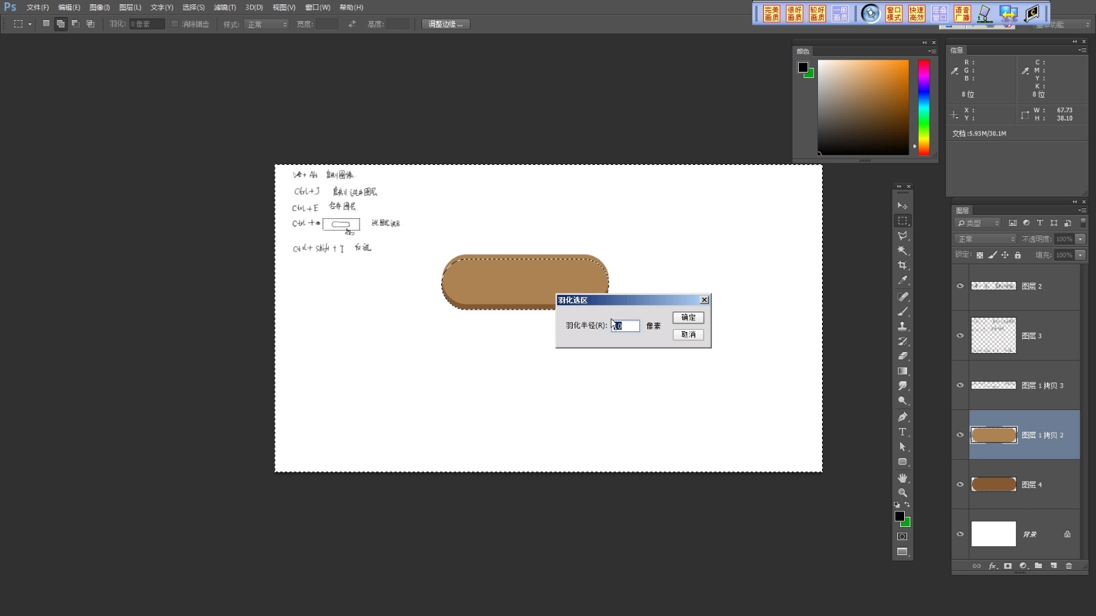Toggle 背景 layer visibility
The height and width of the screenshot is (616, 1096).
tap(960, 534)
